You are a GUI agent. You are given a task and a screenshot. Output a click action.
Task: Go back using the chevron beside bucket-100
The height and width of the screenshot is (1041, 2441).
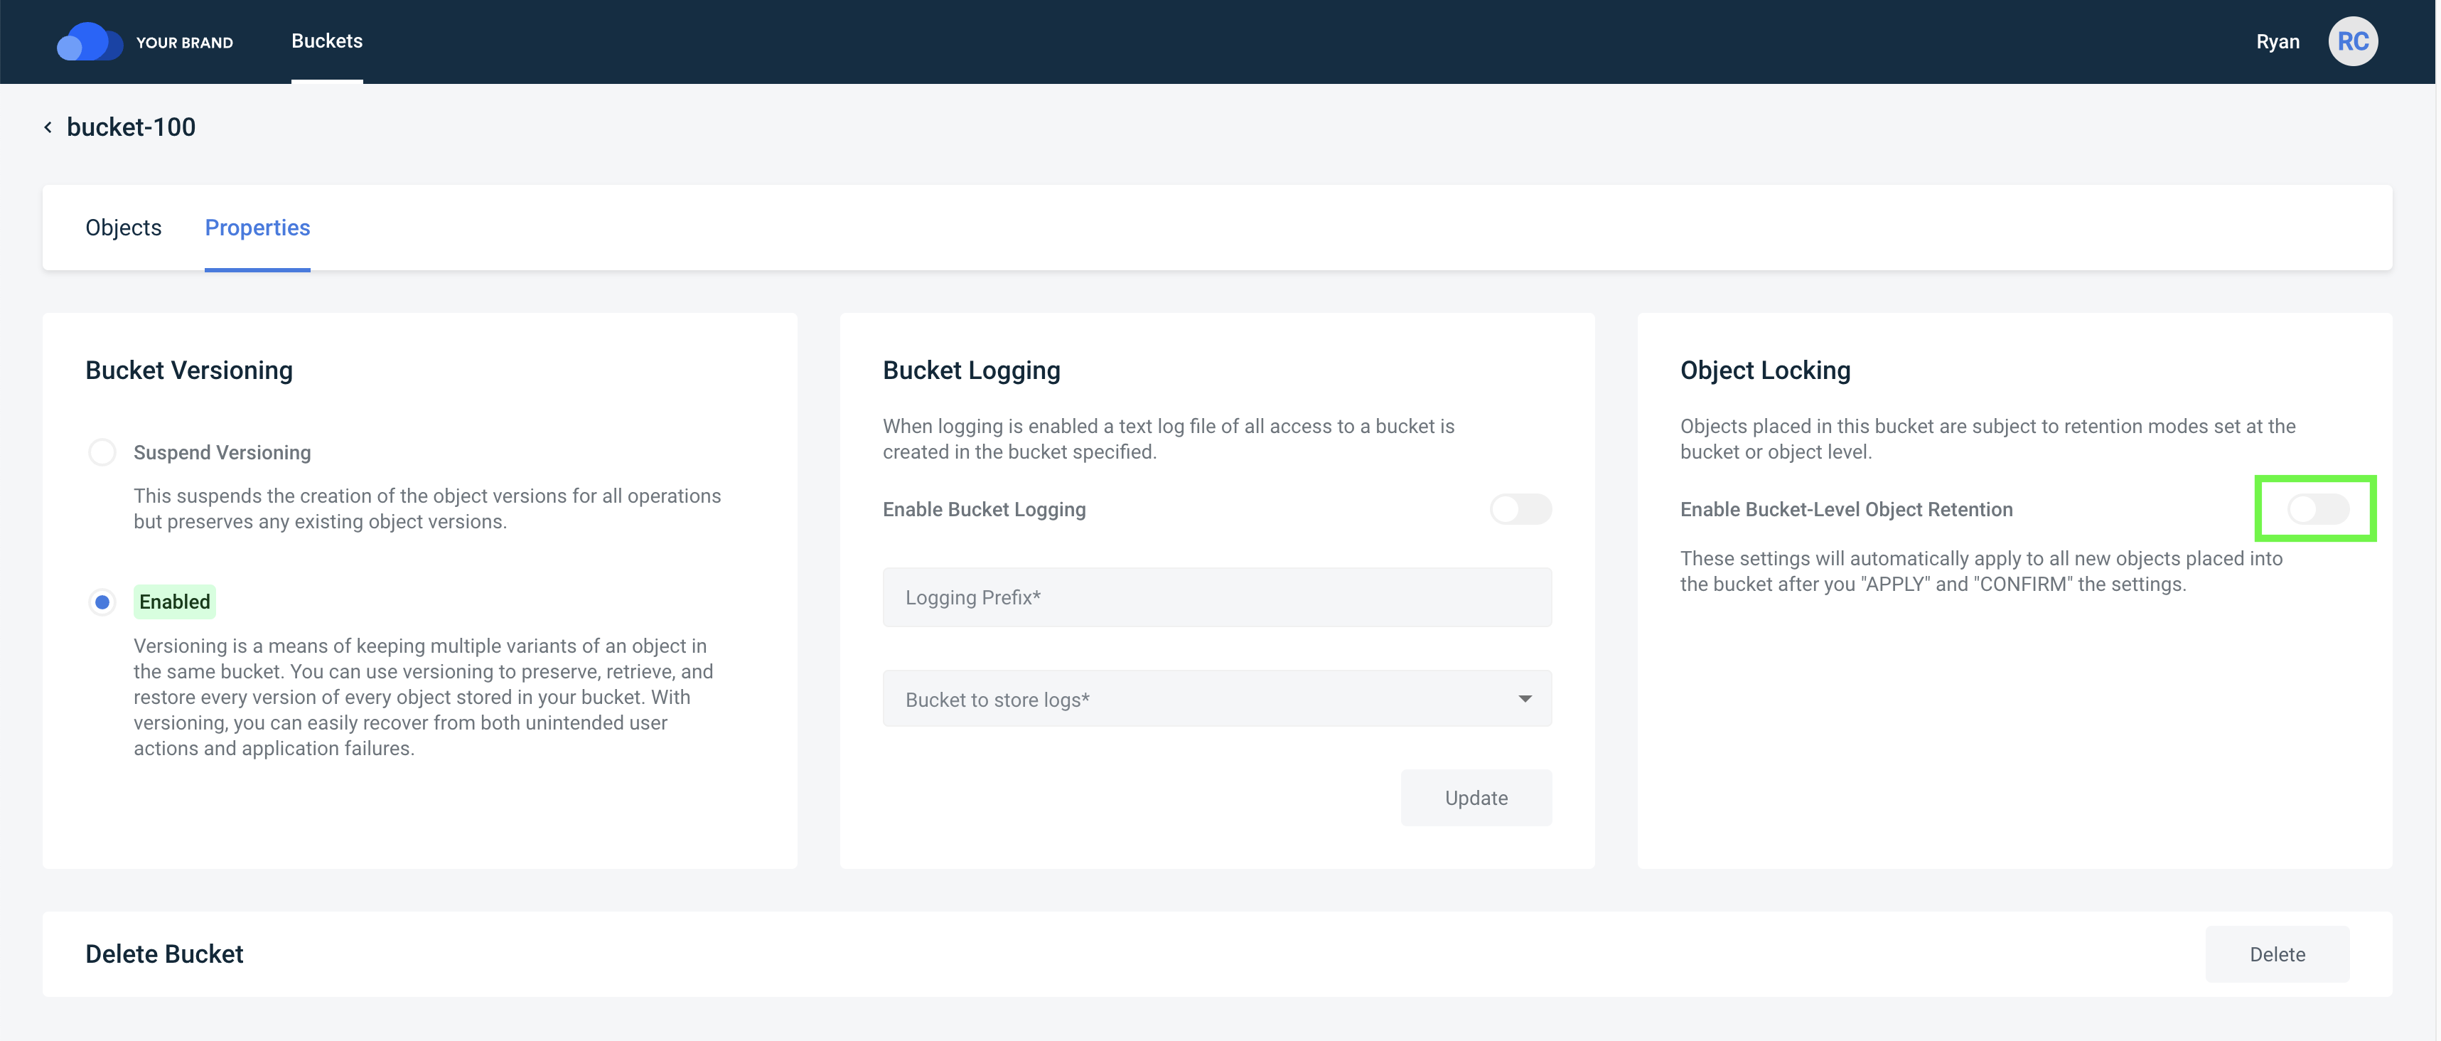(x=48, y=127)
